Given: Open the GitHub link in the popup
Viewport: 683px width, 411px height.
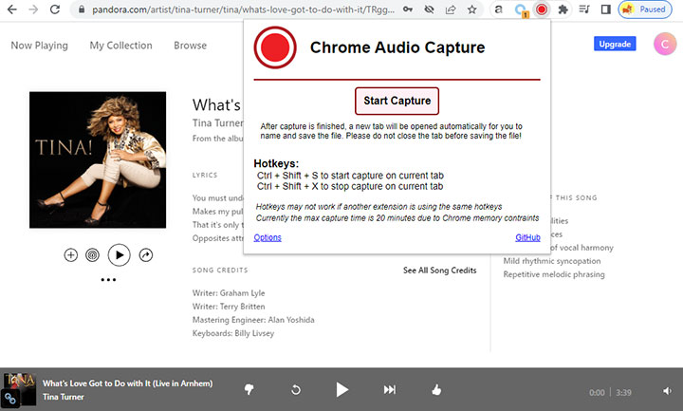Looking at the screenshot, I should tap(527, 237).
